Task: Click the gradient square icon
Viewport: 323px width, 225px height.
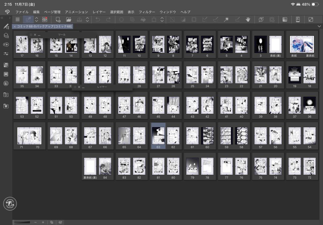Action: click(285, 20)
